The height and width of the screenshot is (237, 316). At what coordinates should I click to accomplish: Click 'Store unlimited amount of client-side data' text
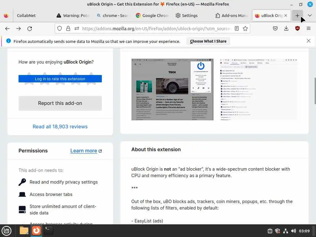pyautogui.click(x=63, y=210)
